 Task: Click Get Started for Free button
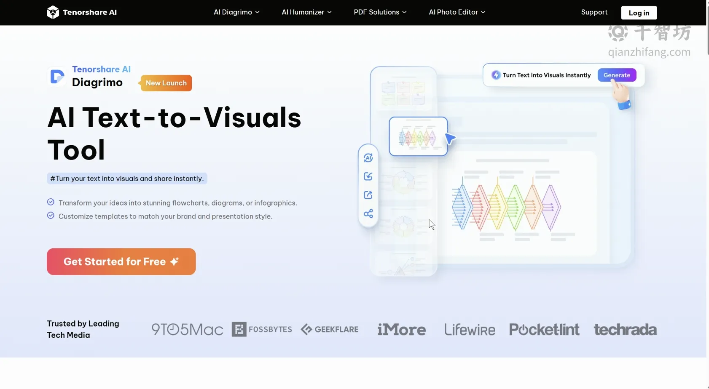click(x=121, y=261)
